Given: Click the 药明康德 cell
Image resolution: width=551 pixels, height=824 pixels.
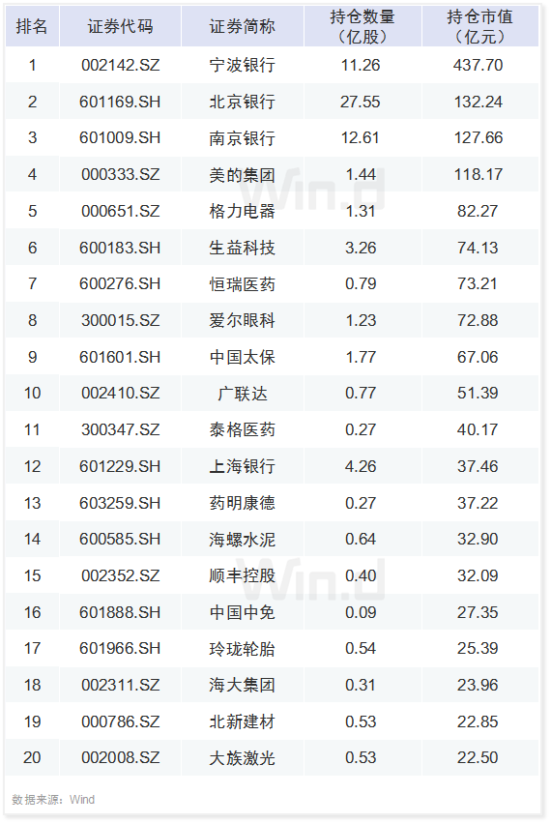Looking at the screenshot, I should tap(242, 504).
